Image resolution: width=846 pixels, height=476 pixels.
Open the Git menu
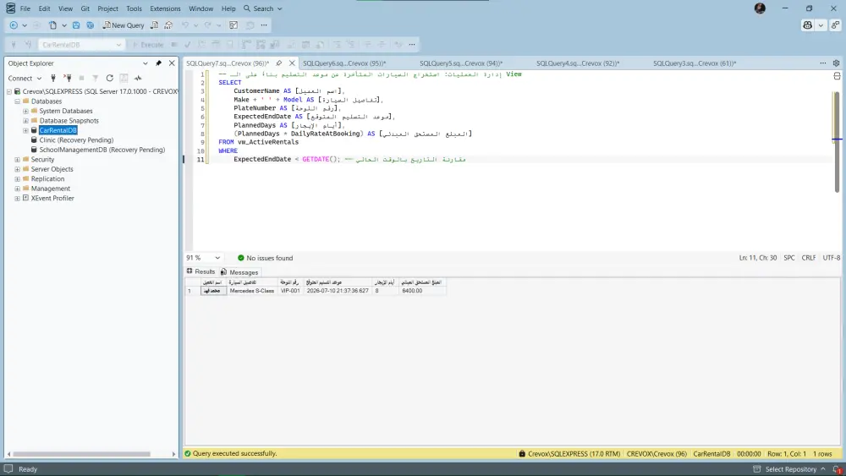pyautogui.click(x=85, y=8)
